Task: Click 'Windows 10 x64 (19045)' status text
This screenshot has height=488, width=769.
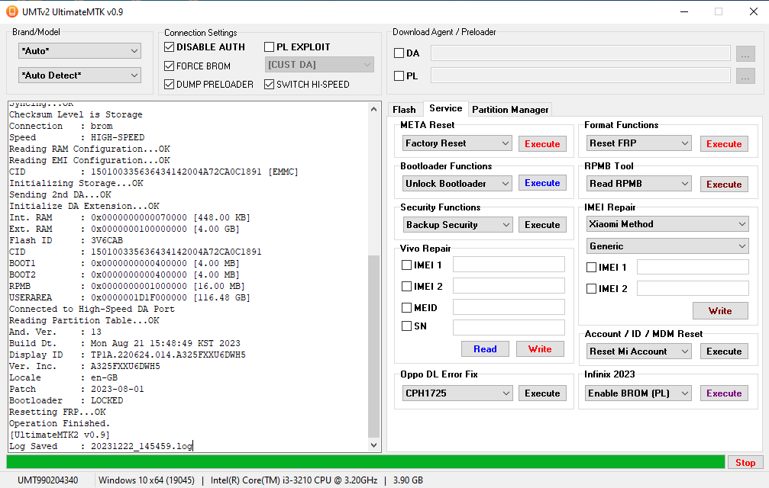Action: (146, 480)
